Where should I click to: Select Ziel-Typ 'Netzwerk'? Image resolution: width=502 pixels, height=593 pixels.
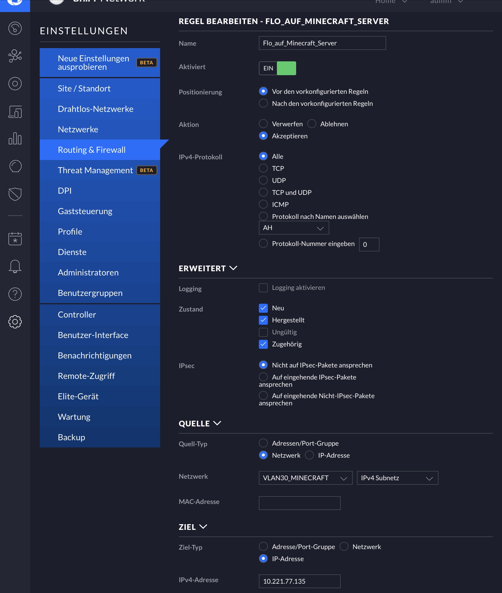344,546
